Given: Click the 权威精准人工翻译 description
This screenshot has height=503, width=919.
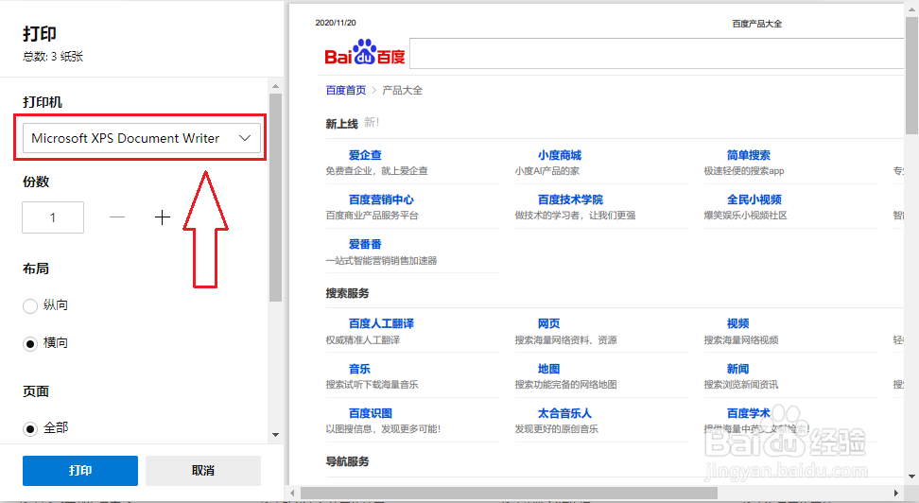Looking at the screenshot, I should click(x=363, y=340).
